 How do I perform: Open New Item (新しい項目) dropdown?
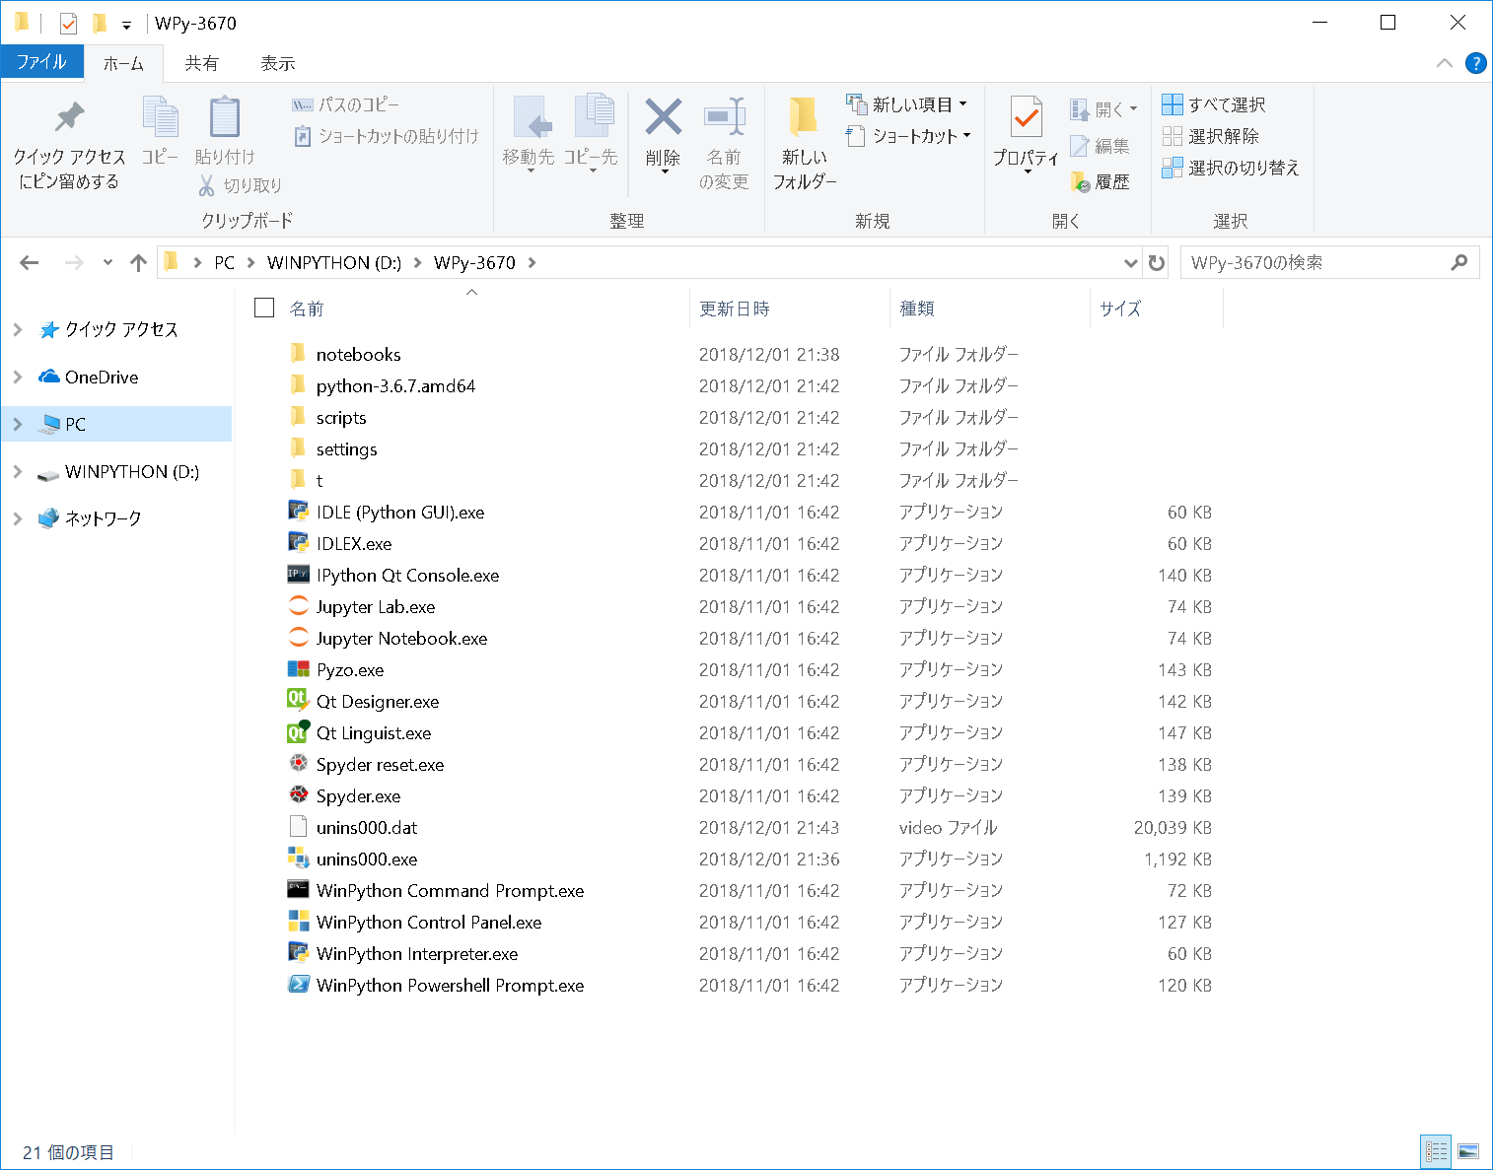[x=908, y=104]
